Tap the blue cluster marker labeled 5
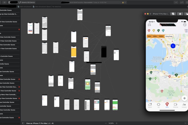This screenshot has height=125, width=188. tap(173, 46)
